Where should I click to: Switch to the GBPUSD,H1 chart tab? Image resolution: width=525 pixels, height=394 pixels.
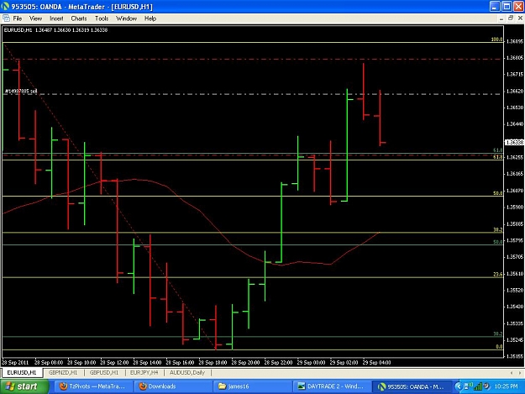point(104,372)
